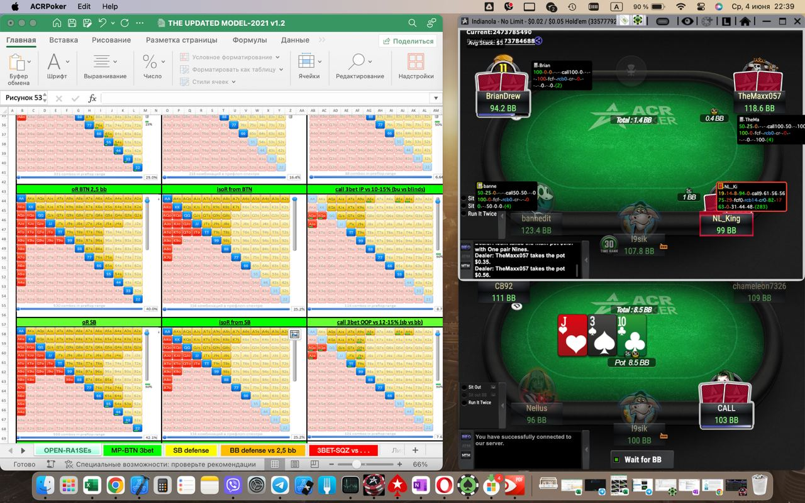This screenshot has width=805, height=503.
Task: Open Стили ячеек dropdown
Action: 208,82
